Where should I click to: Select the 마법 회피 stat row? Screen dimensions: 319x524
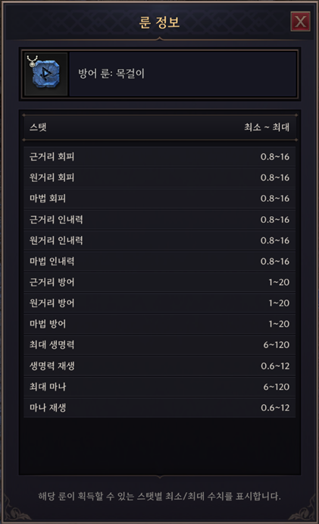click(x=160, y=199)
